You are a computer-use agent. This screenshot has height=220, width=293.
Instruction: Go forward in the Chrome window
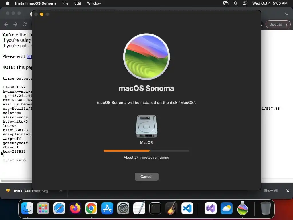(15, 24)
